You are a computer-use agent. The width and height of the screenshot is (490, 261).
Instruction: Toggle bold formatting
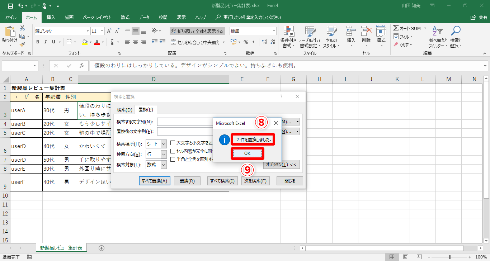pyautogui.click(x=38, y=42)
